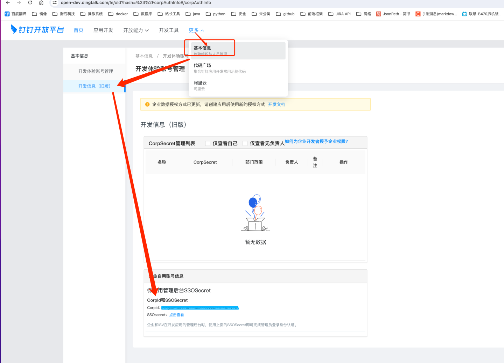Click the 负责人 column header
This screenshot has width=504, height=363.
(292, 162)
